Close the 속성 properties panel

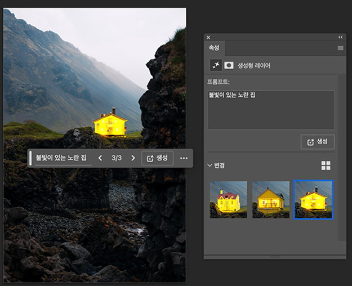208,38
